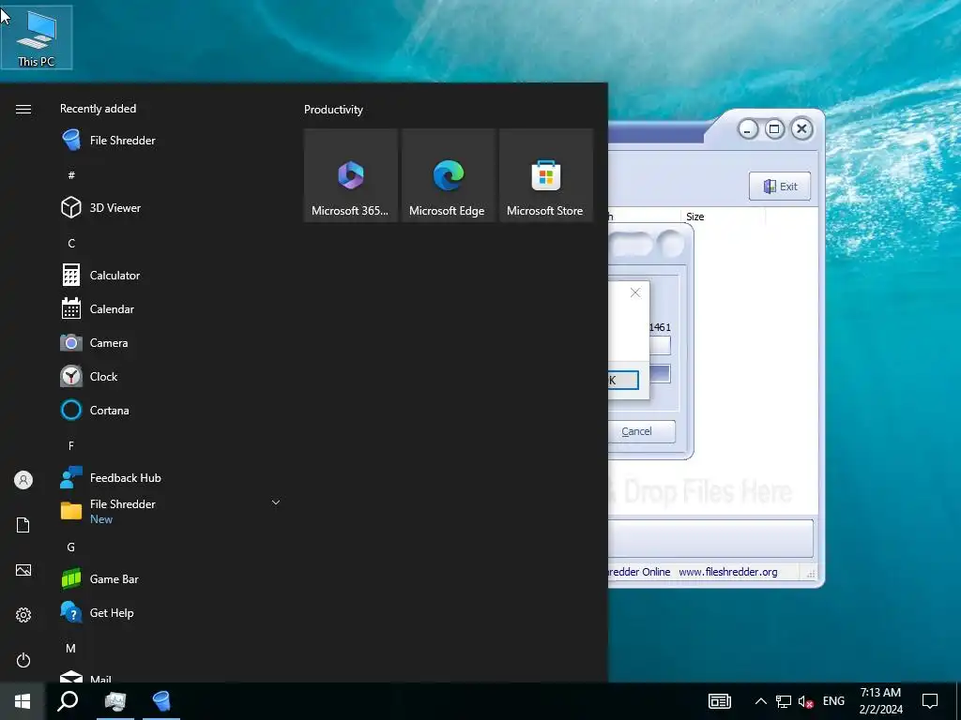This screenshot has height=720, width=961.
Task: Show hidden system tray icons
Action: click(x=760, y=701)
